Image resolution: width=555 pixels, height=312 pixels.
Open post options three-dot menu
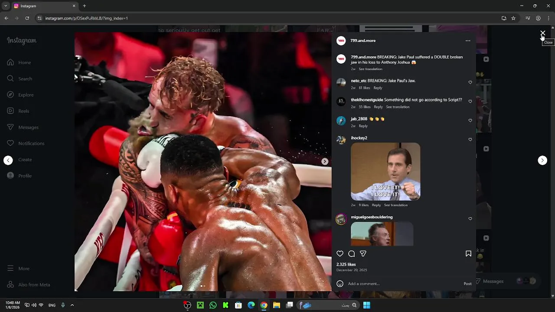tap(468, 41)
